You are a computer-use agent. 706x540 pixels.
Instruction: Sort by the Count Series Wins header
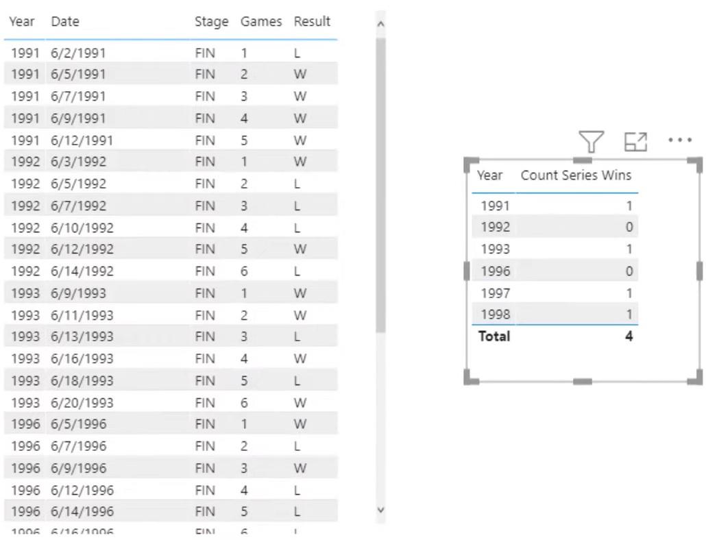tap(576, 175)
